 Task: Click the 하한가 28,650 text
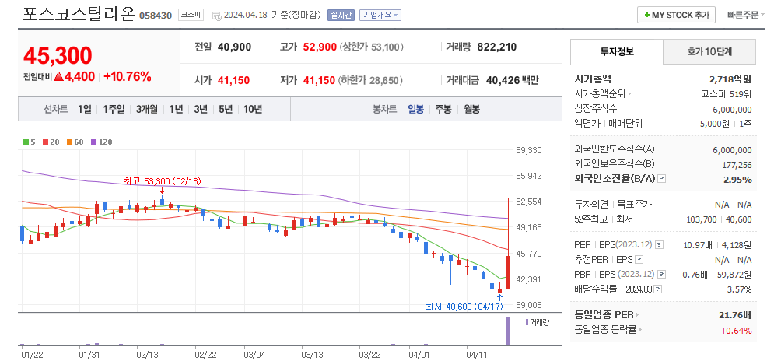pyautogui.click(x=370, y=80)
